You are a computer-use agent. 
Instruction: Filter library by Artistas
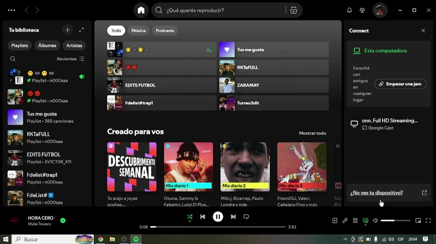[x=74, y=45]
